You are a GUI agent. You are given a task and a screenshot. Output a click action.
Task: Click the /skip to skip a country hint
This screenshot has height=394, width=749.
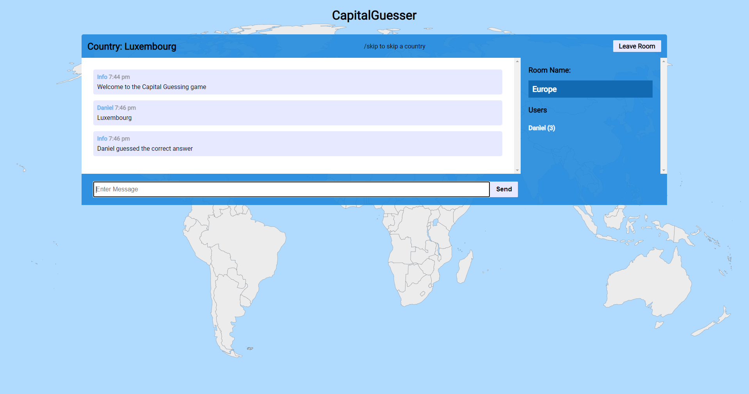[394, 46]
